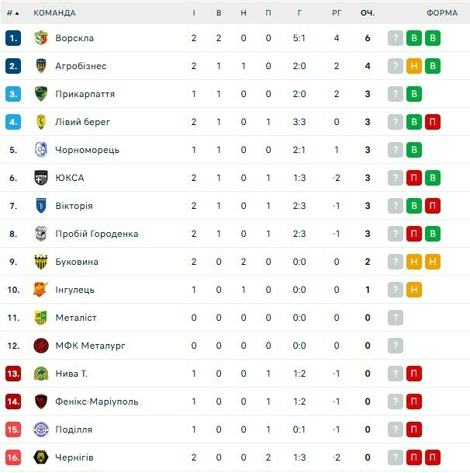The height and width of the screenshot is (473, 470).
Task: Click the МФК Металург club logo
Action: point(41,346)
